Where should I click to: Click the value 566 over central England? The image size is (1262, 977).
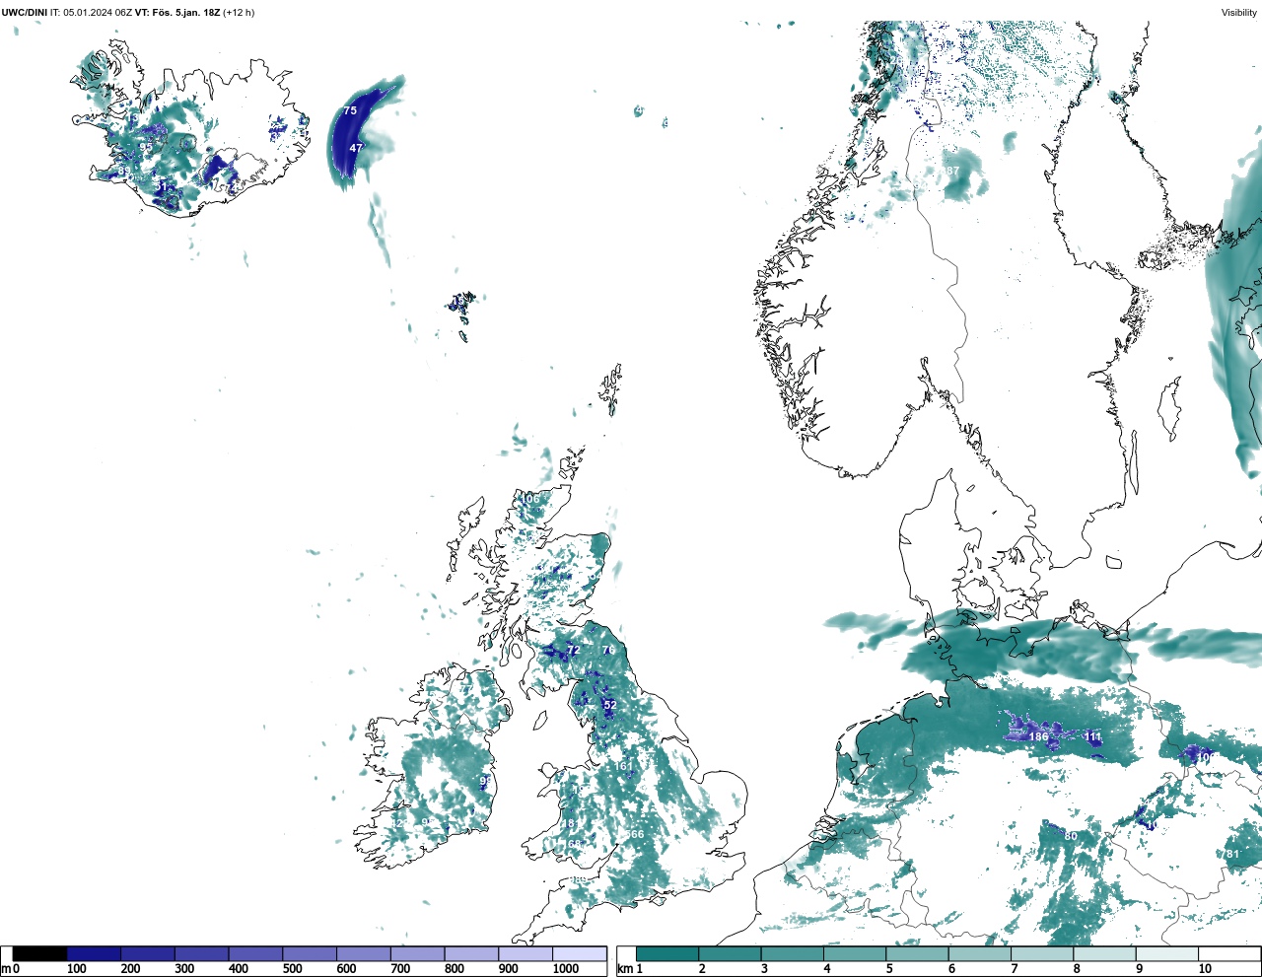635,834
